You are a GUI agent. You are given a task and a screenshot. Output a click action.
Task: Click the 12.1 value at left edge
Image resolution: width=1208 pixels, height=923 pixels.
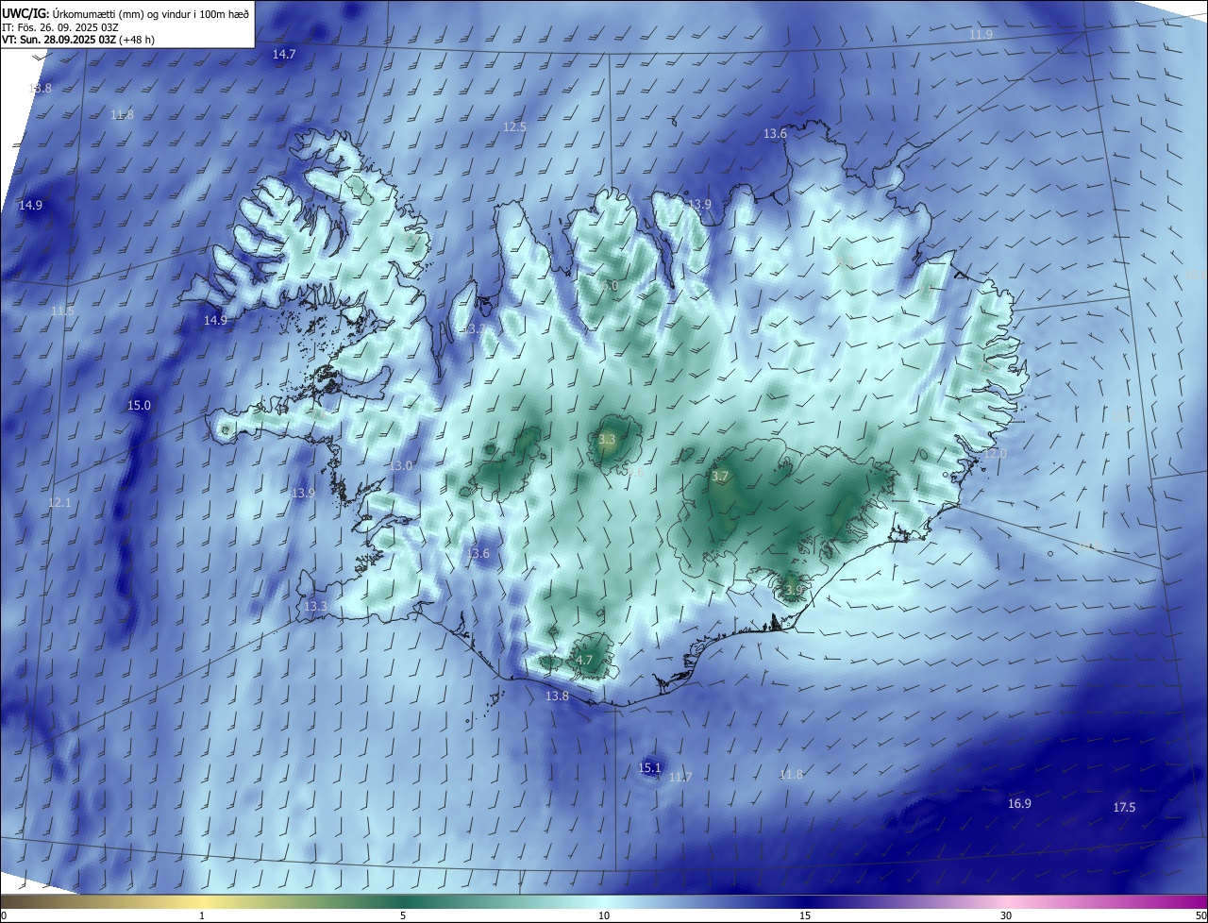click(x=59, y=503)
